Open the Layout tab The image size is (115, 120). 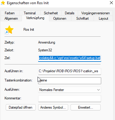pyautogui.click(x=103, y=19)
